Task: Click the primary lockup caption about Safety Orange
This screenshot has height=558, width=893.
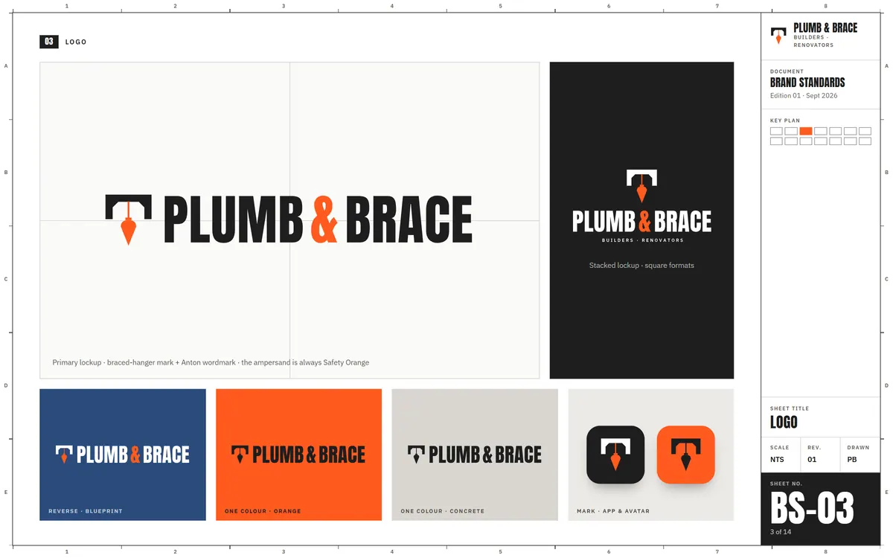Action: [x=211, y=362]
